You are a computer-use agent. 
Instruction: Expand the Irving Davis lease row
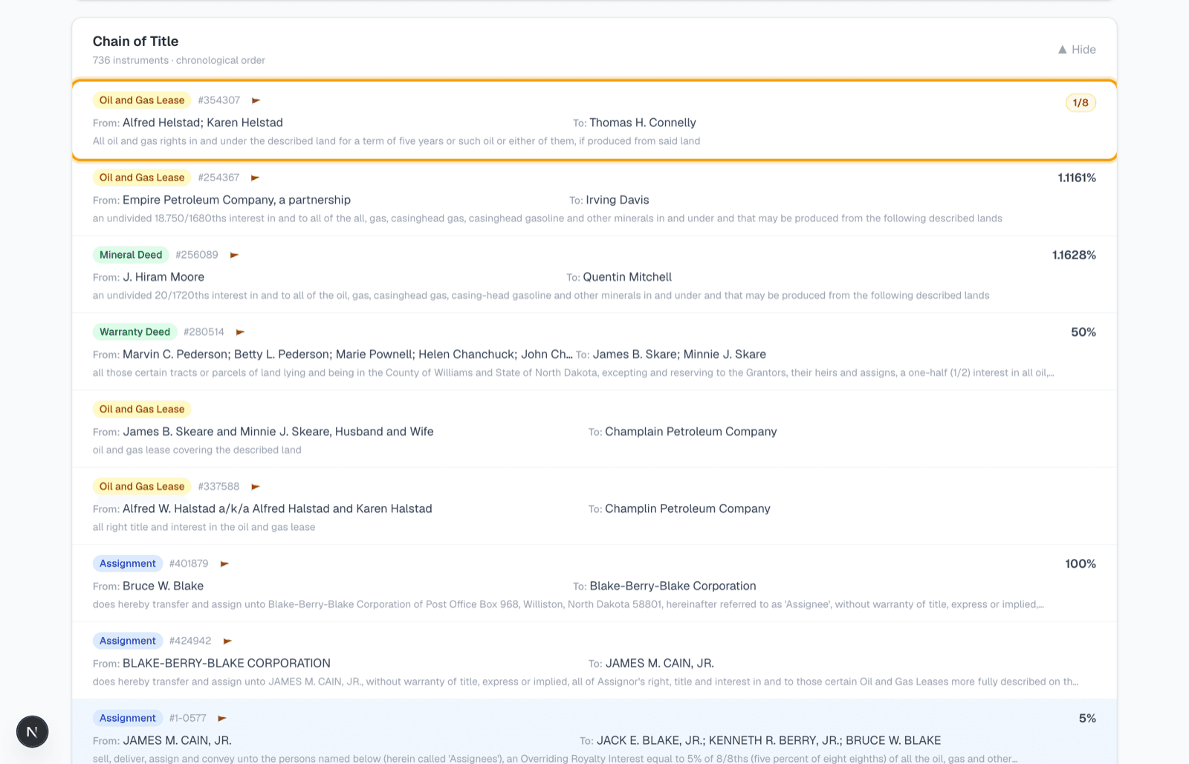pos(594,197)
